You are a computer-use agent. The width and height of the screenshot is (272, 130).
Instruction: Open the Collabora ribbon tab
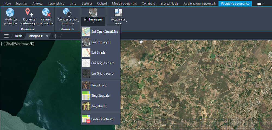coord(148,4)
